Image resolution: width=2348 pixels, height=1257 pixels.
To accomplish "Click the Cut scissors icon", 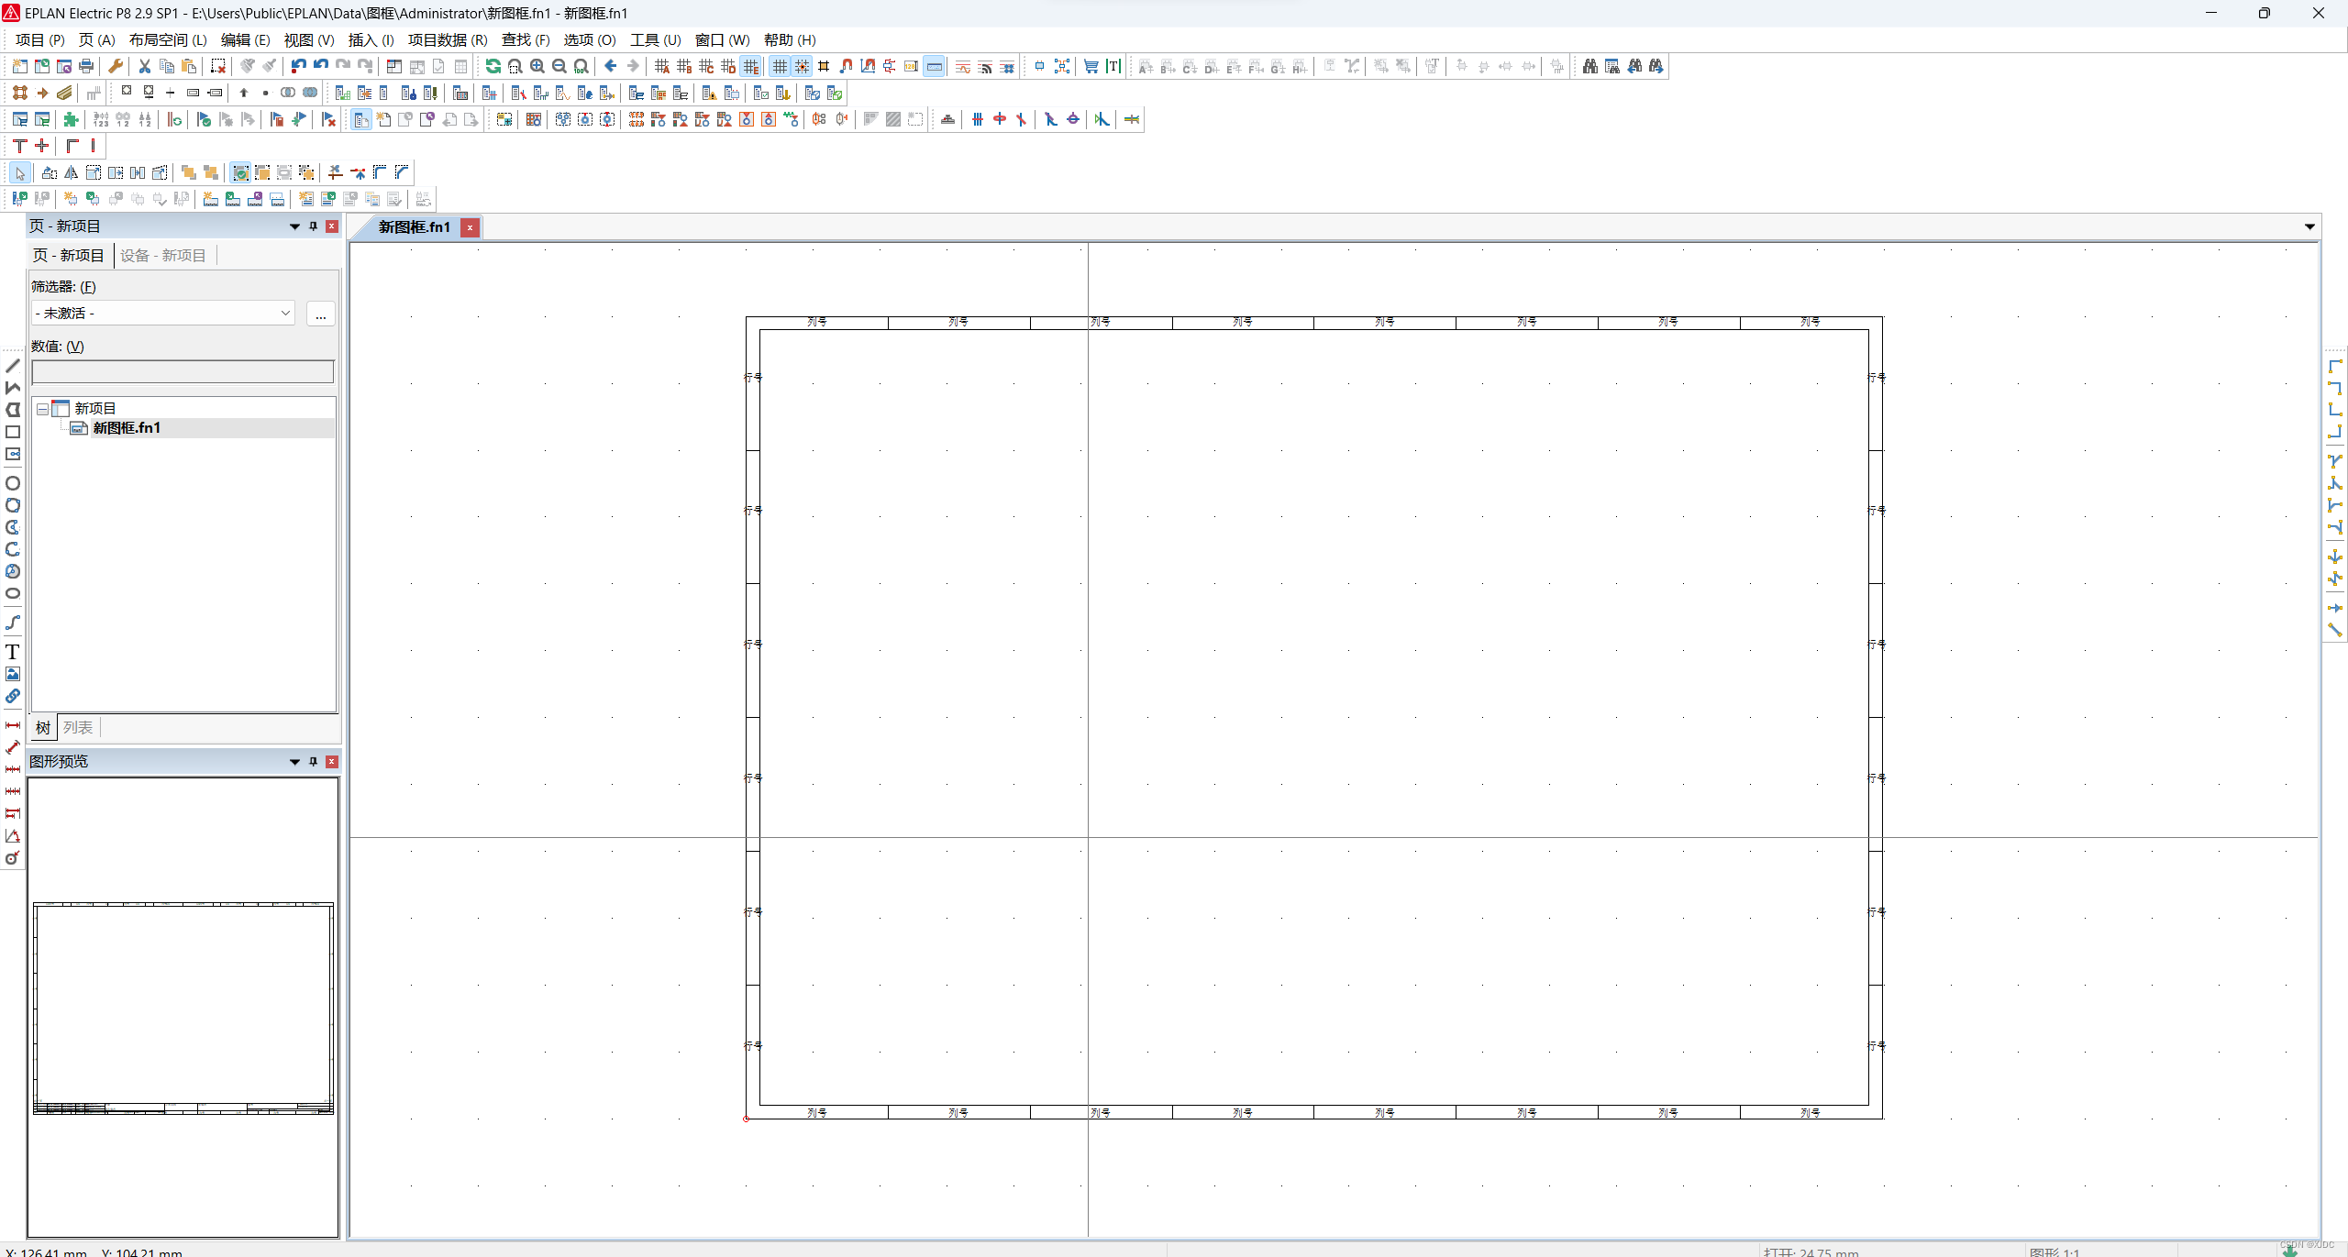I will coord(144,66).
